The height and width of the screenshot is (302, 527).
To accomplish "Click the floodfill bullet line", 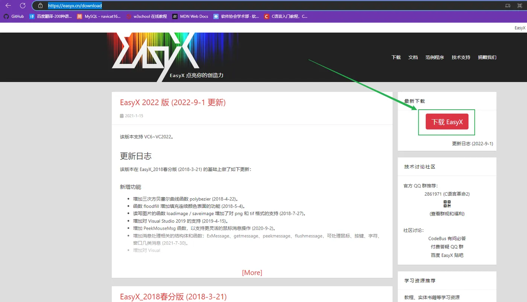I will coord(190,206).
